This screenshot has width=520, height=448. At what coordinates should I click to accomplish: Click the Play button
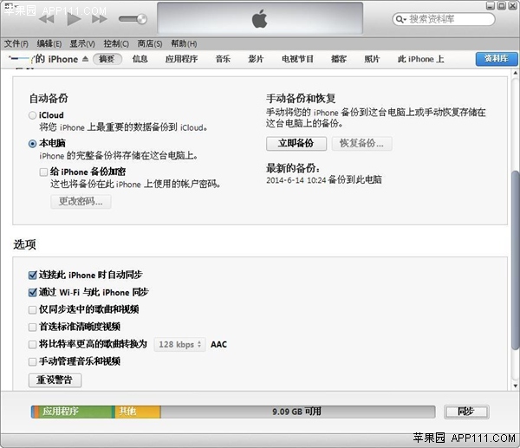tap(74, 18)
